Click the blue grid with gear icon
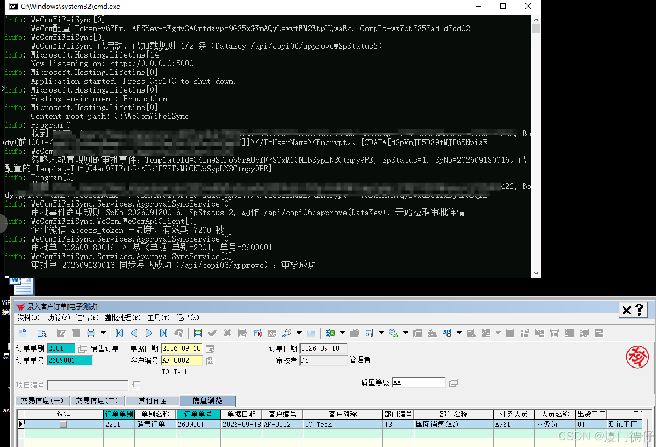 (x=447, y=333)
